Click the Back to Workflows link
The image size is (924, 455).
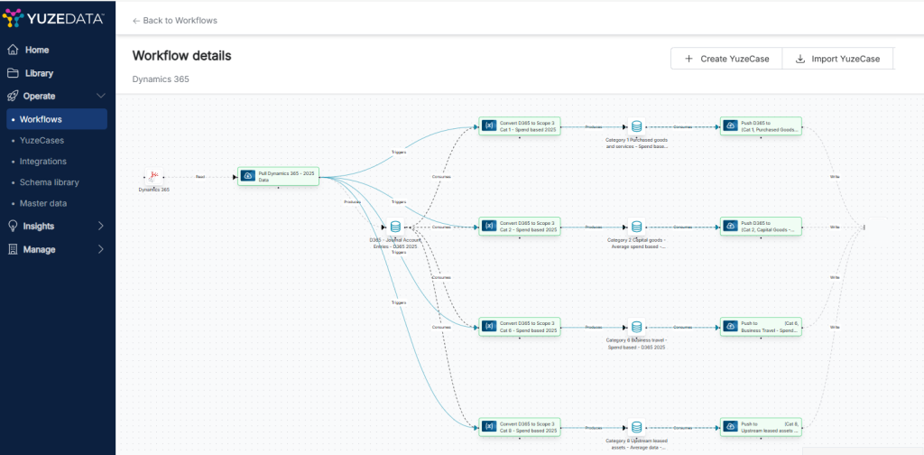175,20
